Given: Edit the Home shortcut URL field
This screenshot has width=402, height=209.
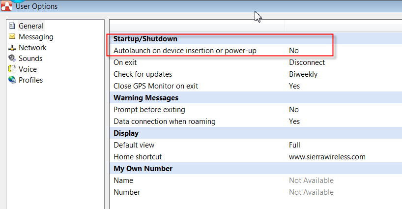Looking at the screenshot, I should (x=327, y=157).
